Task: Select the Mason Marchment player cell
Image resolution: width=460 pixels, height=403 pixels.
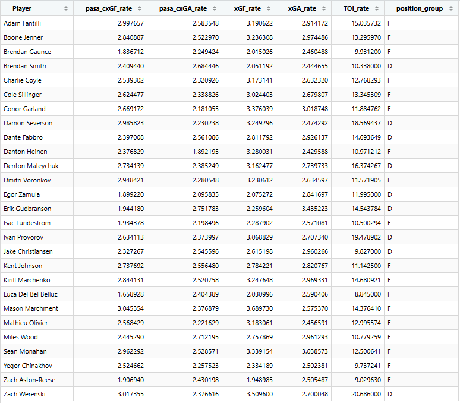Action: pyautogui.click(x=37, y=308)
